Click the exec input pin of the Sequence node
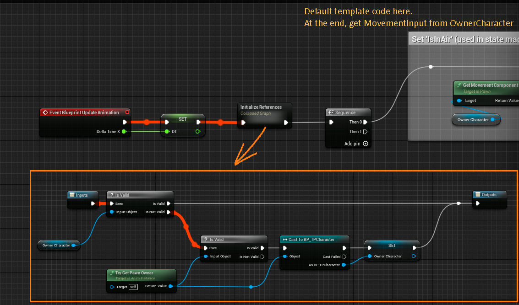The width and height of the screenshot is (519, 305). tap(331, 122)
